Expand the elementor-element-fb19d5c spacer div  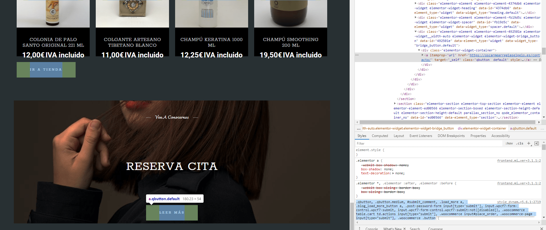(415, 17)
